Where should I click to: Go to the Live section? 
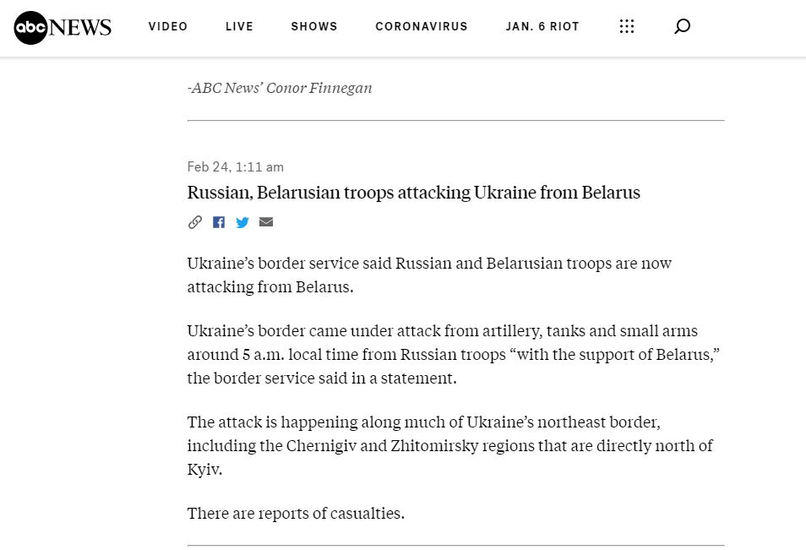point(239,26)
